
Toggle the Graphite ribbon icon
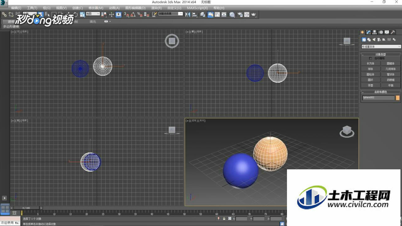pos(210,14)
